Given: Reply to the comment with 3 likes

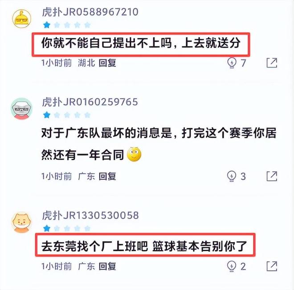Looking at the screenshot, I should 107,176.
